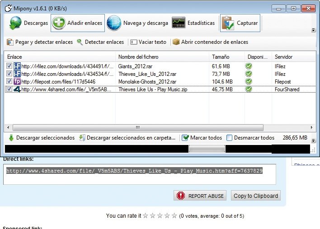Uncheck the 4shared.com link checkbox

pos(9,89)
